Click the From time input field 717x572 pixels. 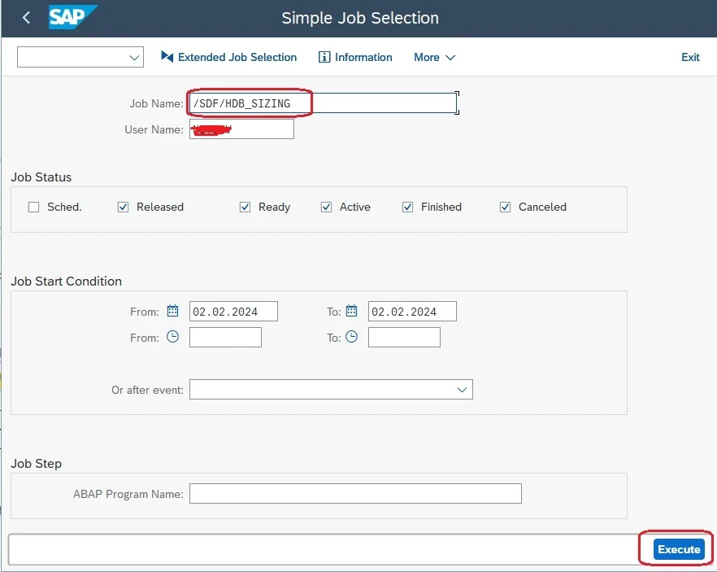coord(225,337)
